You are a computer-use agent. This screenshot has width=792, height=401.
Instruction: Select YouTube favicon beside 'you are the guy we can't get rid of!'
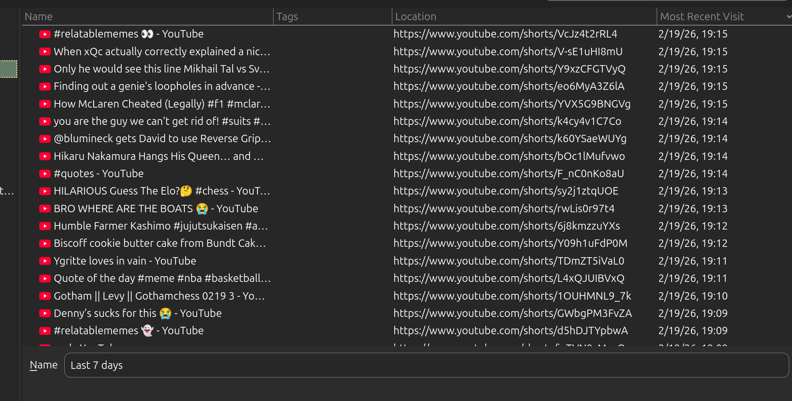(x=45, y=121)
